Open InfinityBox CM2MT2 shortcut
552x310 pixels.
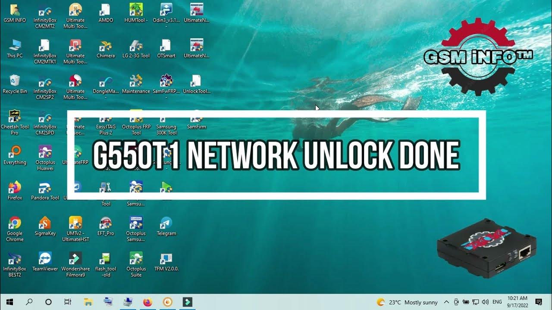click(45, 16)
